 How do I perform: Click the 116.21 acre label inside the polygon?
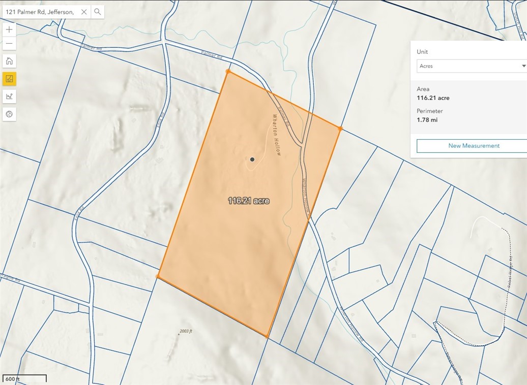pyautogui.click(x=248, y=201)
